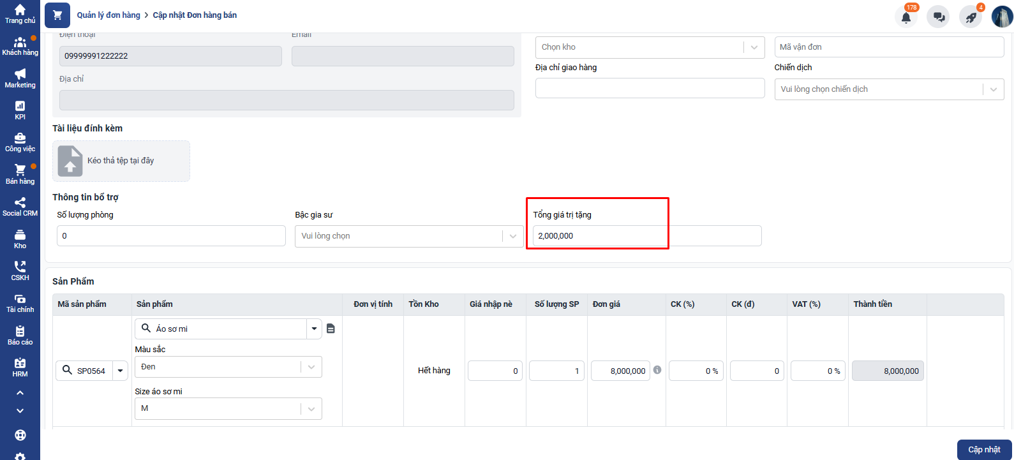Screen dimensions: 1014x460
Task: Open the Màu sắc color dropdown
Action: (311, 367)
